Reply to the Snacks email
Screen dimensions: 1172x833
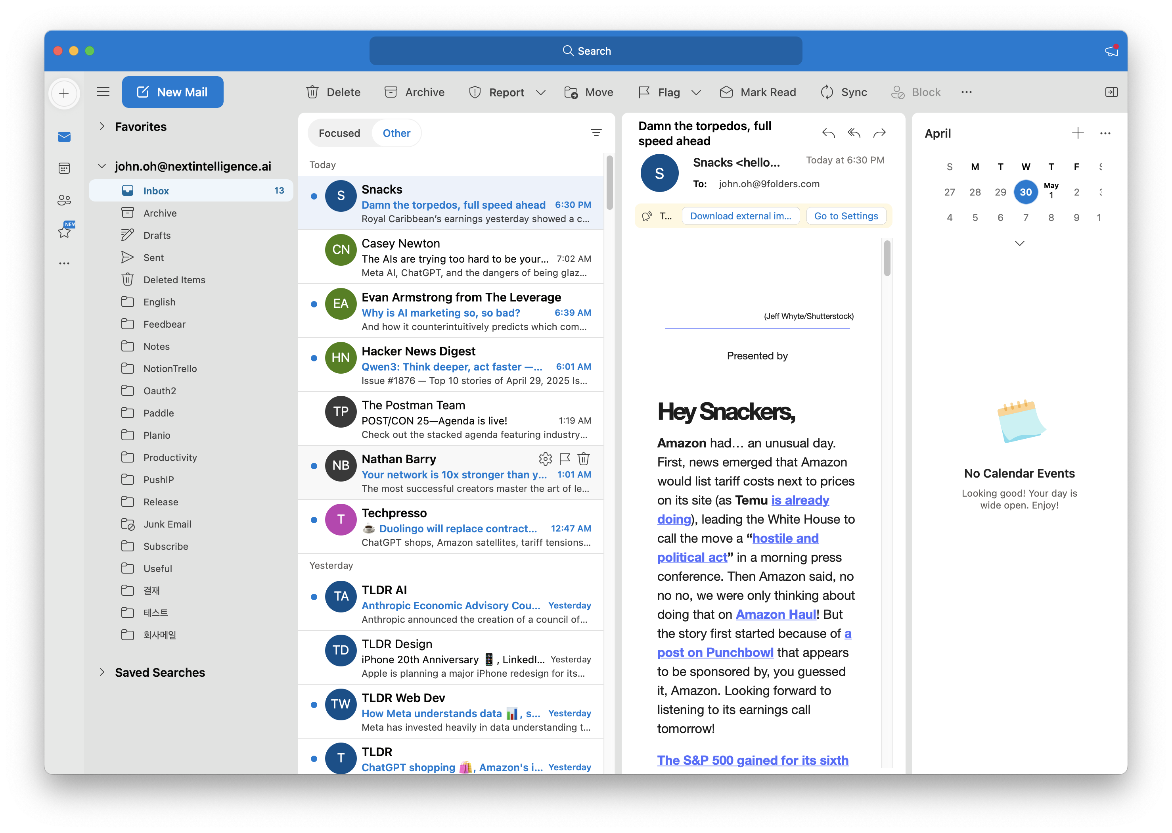(828, 133)
